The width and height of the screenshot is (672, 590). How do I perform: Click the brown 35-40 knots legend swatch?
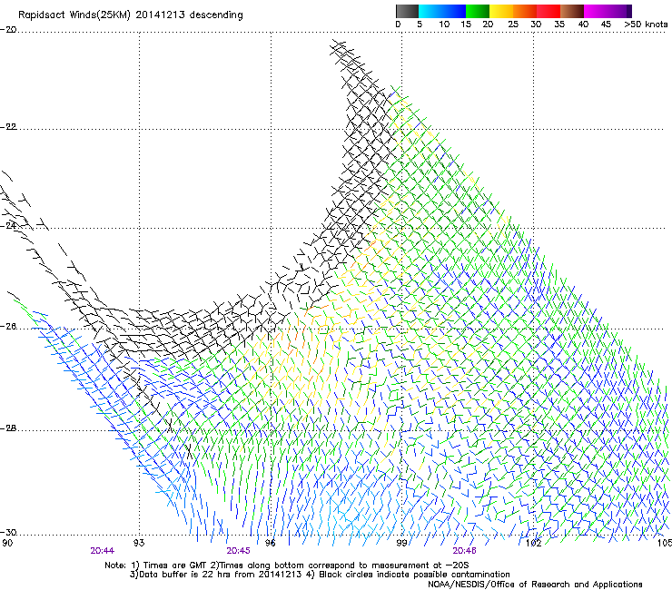click(572, 11)
